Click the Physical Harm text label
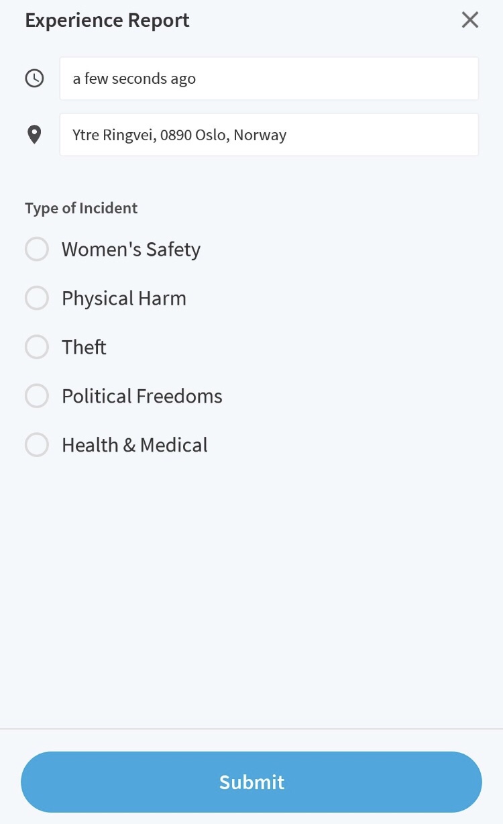503x824 pixels. 123,298
